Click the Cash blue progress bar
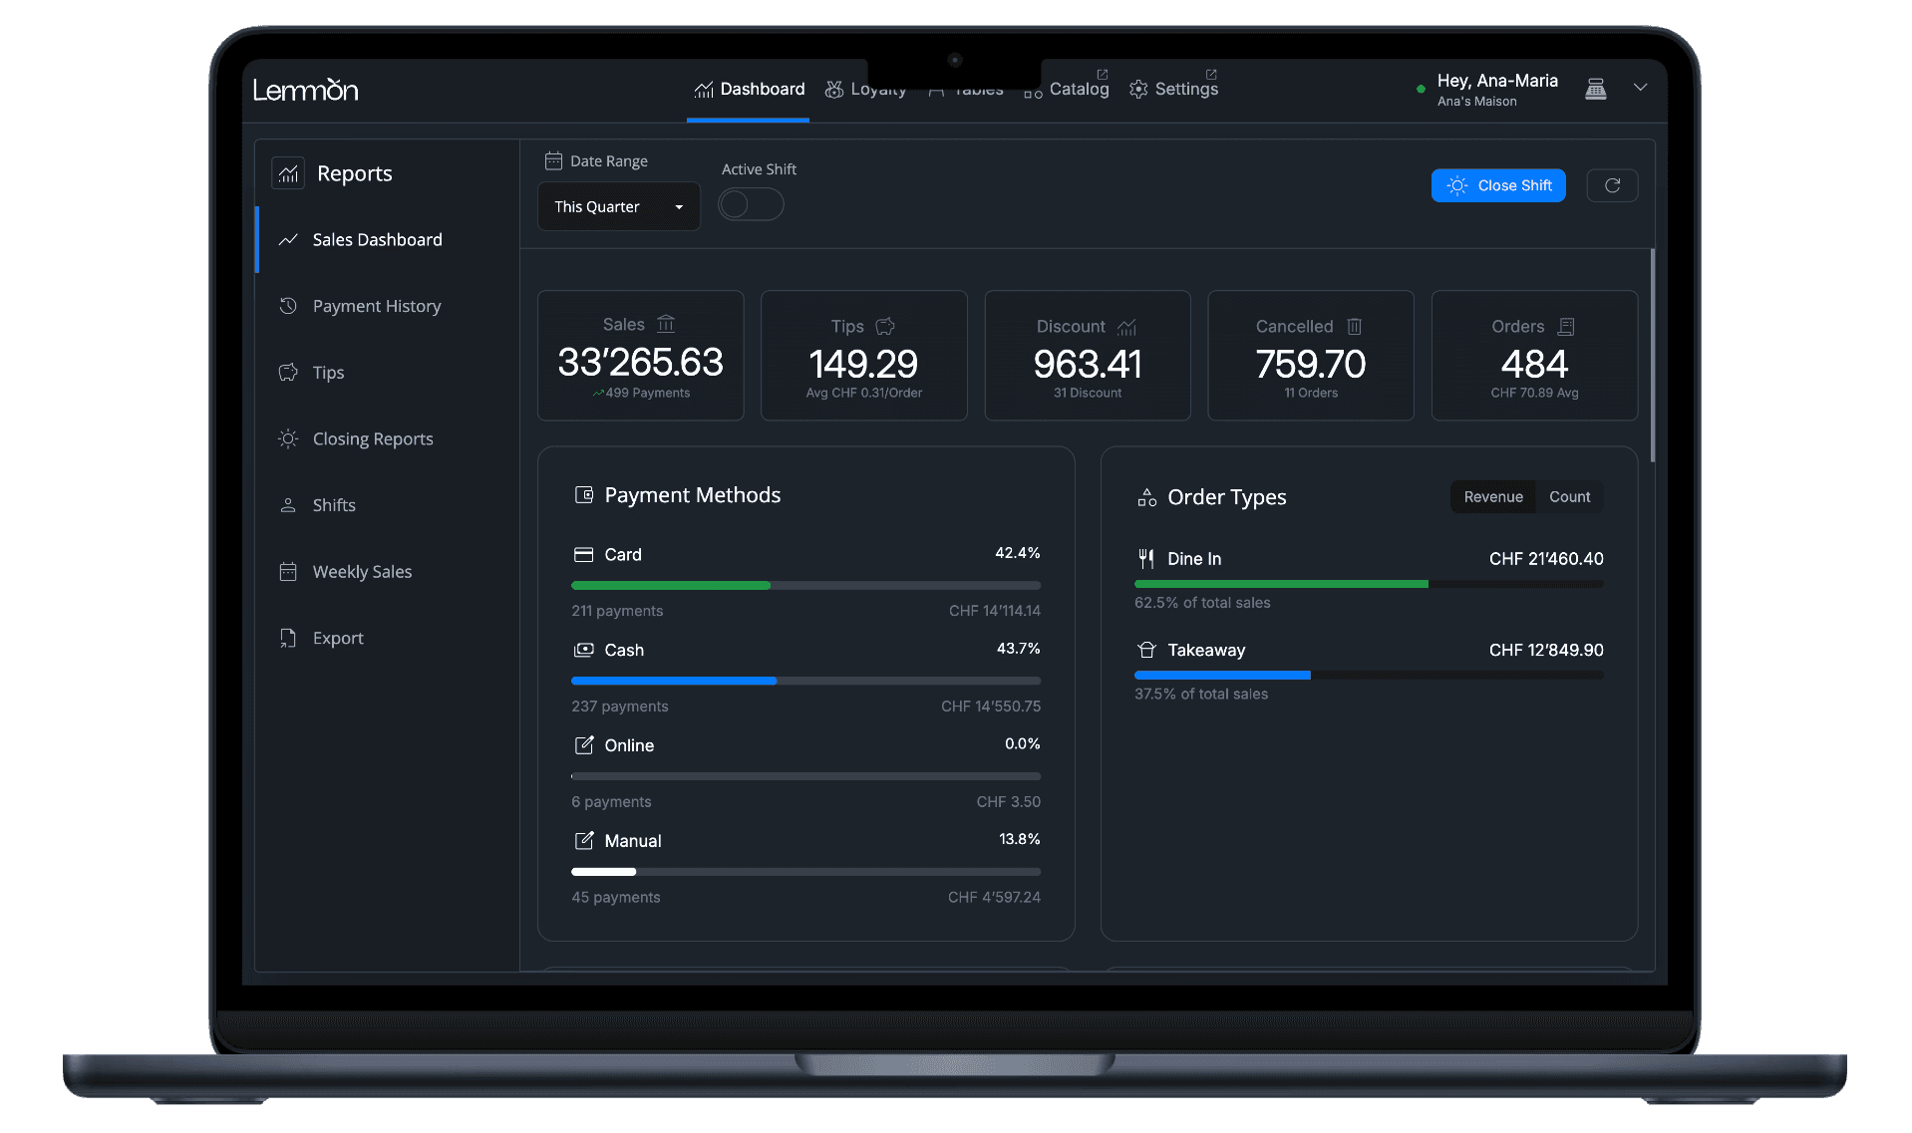Screen dimensions: 1912x1133 tap(674, 682)
